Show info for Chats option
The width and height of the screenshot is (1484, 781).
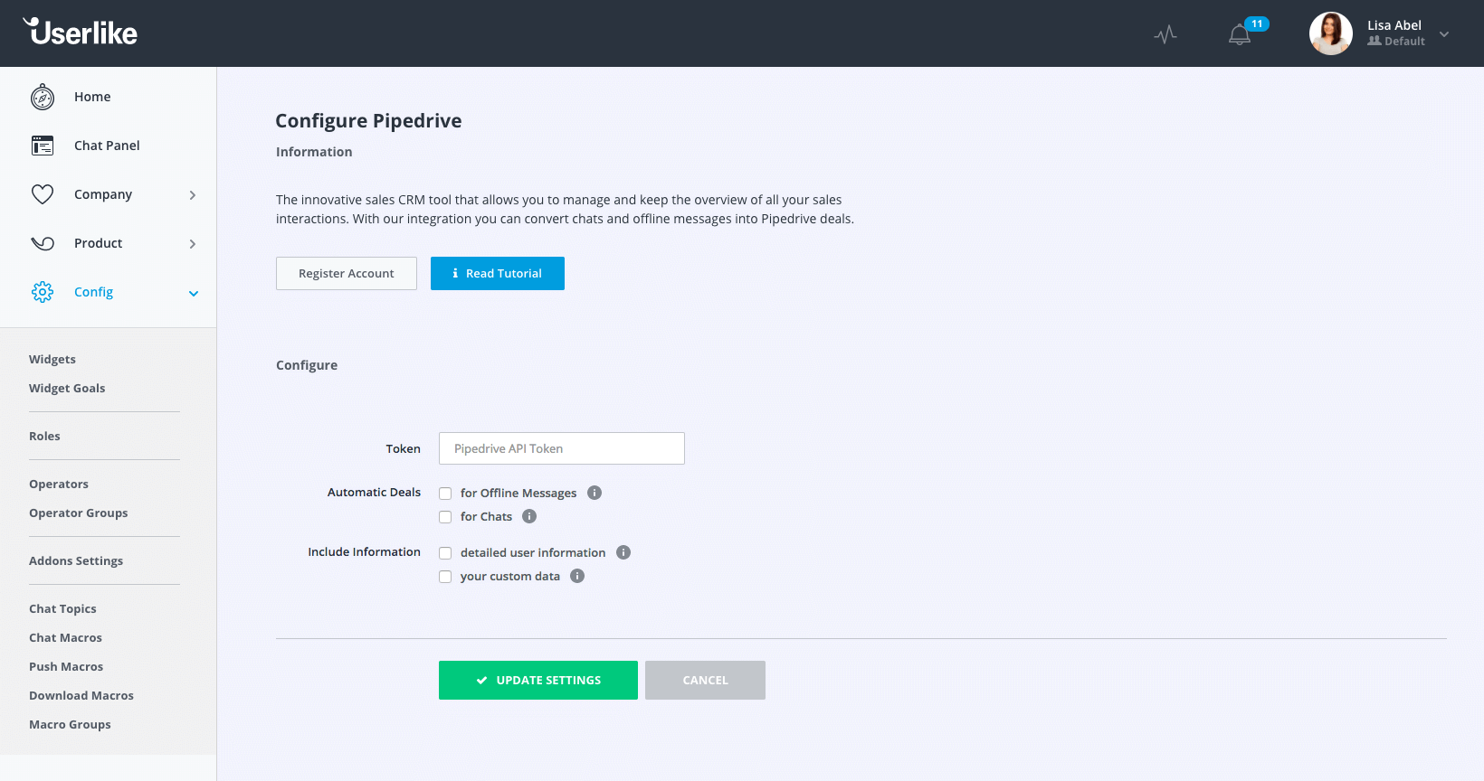529,516
